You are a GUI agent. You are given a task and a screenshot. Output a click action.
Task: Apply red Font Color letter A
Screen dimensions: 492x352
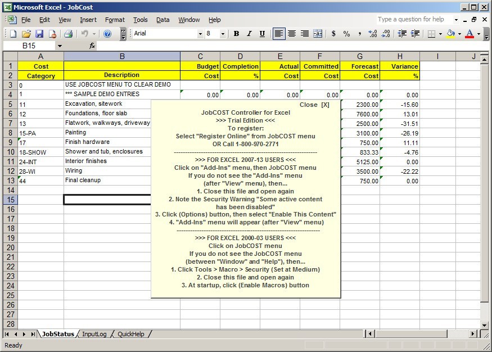click(x=470, y=34)
